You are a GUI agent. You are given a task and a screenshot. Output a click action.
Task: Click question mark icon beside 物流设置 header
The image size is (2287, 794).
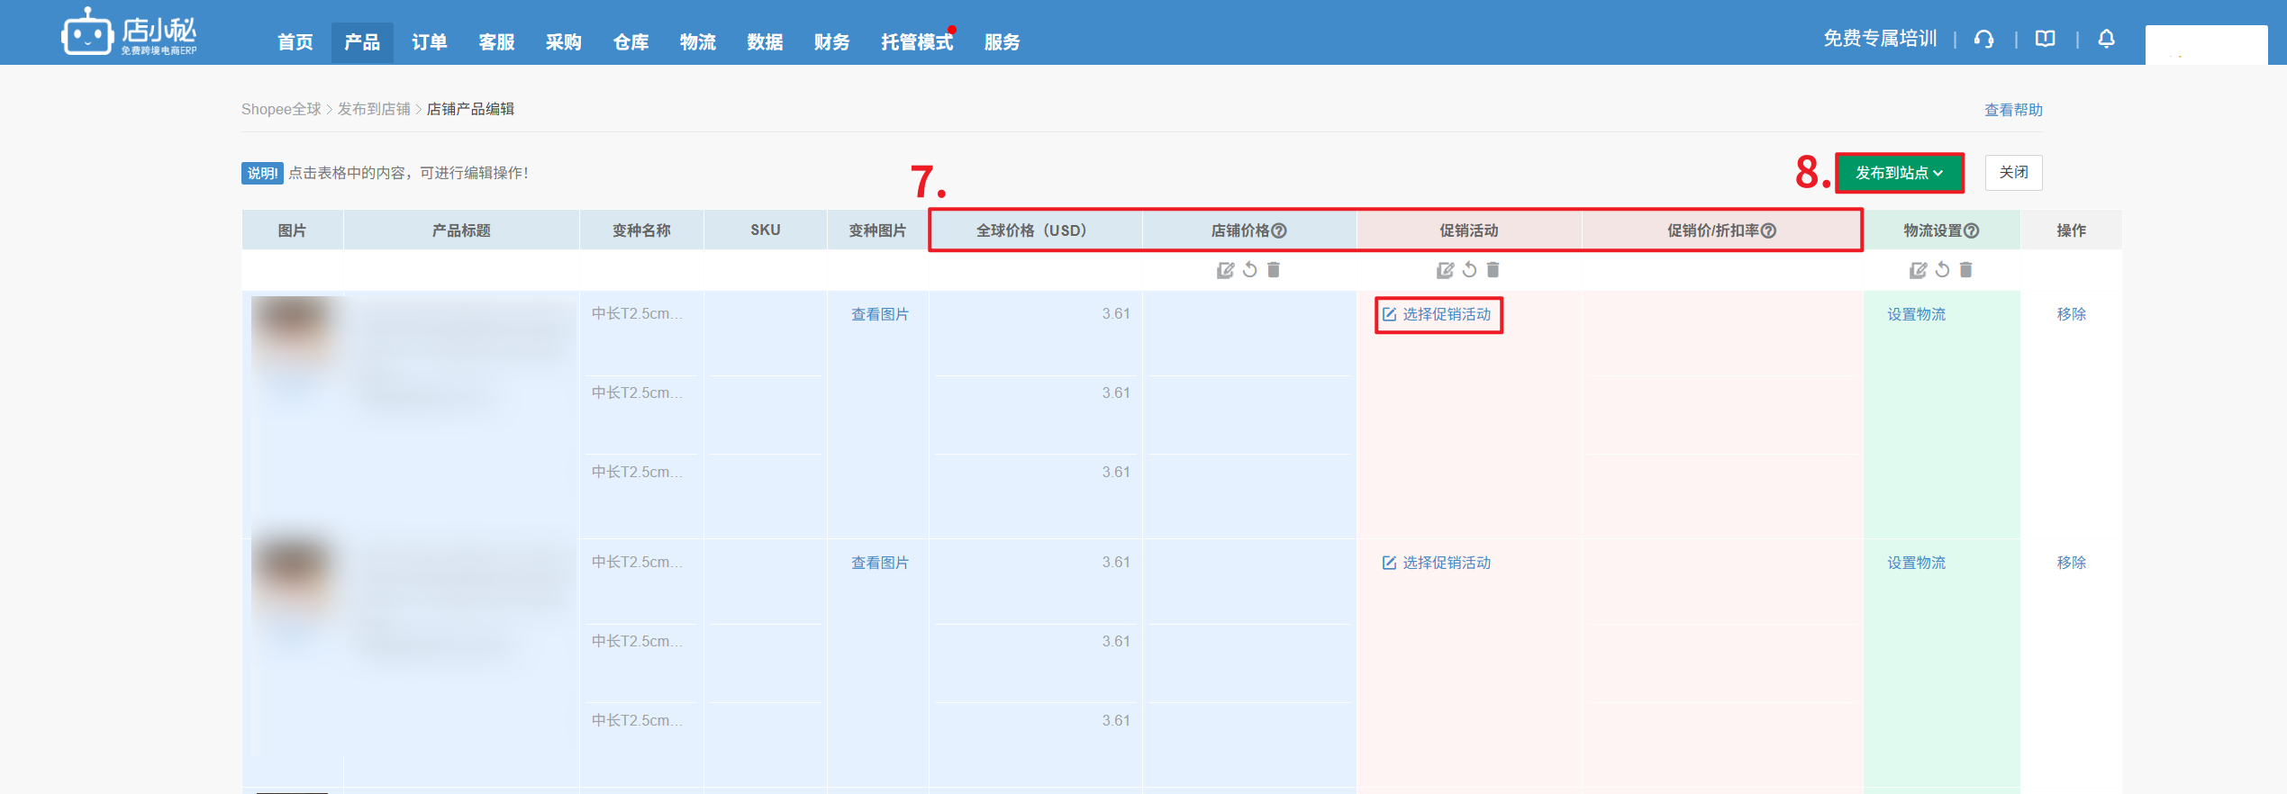1971,230
